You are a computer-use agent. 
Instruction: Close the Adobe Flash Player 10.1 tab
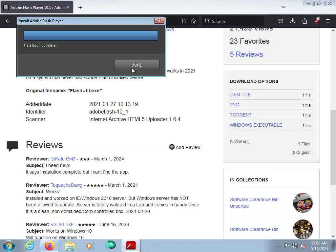click(68, 7)
